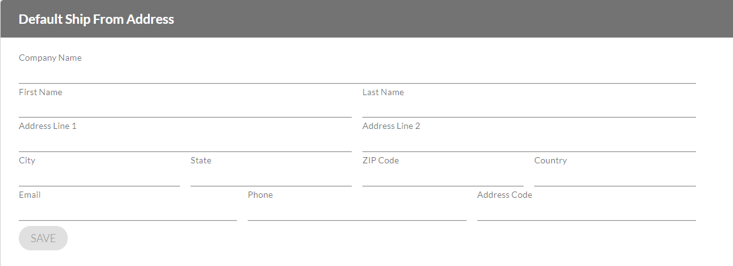Viewport: 733px width, 266px height.
Task: Click the Email input field
Action: tap(128, 212)
